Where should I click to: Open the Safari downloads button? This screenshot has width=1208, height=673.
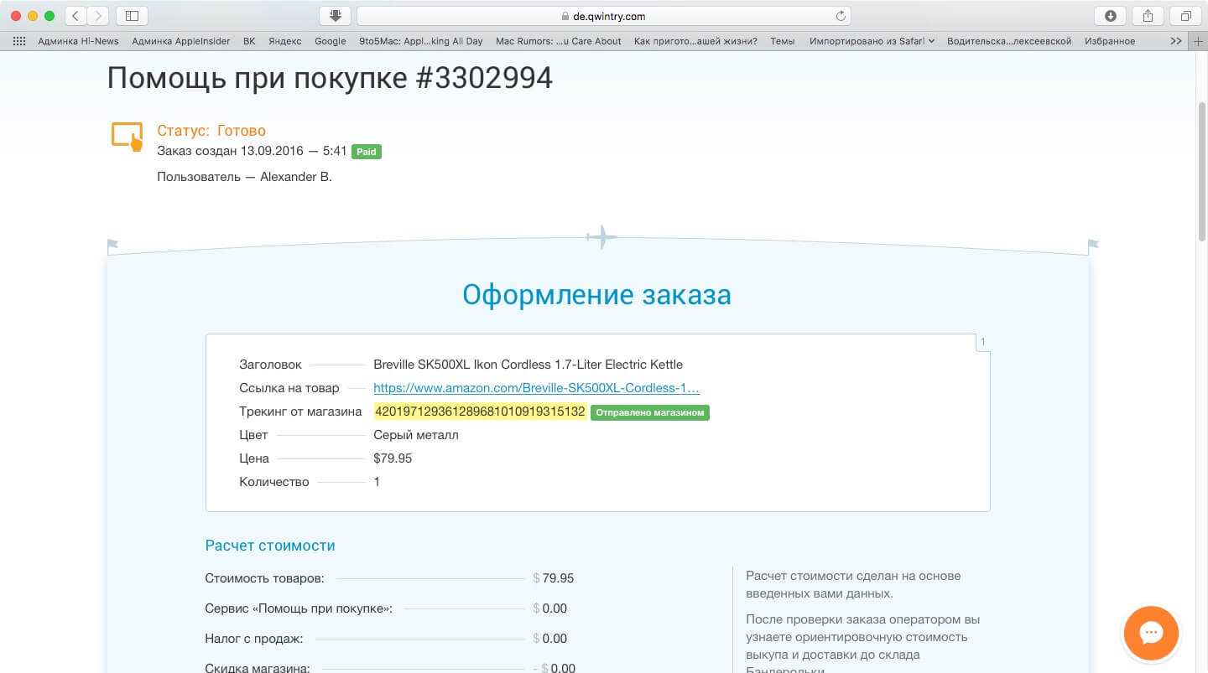click(1110, 15)
